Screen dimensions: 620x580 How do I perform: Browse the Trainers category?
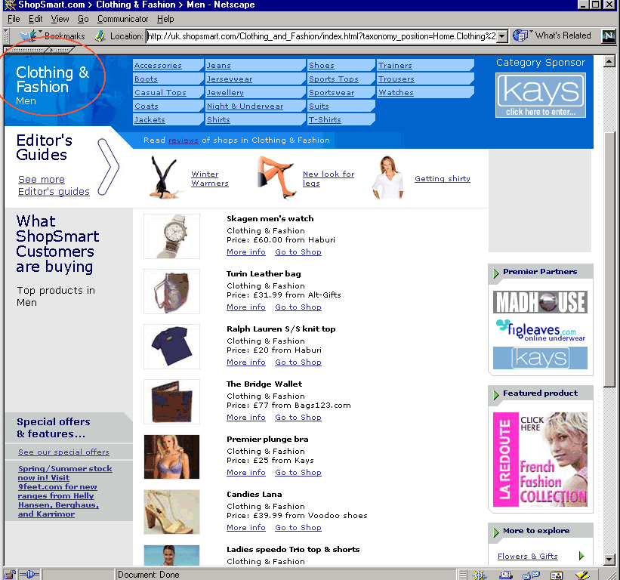[395, 66]
